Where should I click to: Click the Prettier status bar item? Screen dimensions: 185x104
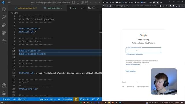tap(85, 99)
